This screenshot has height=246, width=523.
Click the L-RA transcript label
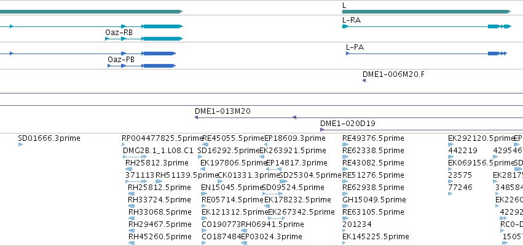coord(352,20)
